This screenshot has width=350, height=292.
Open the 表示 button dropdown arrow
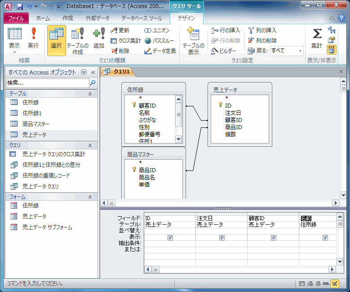click(x=14, y=52)
